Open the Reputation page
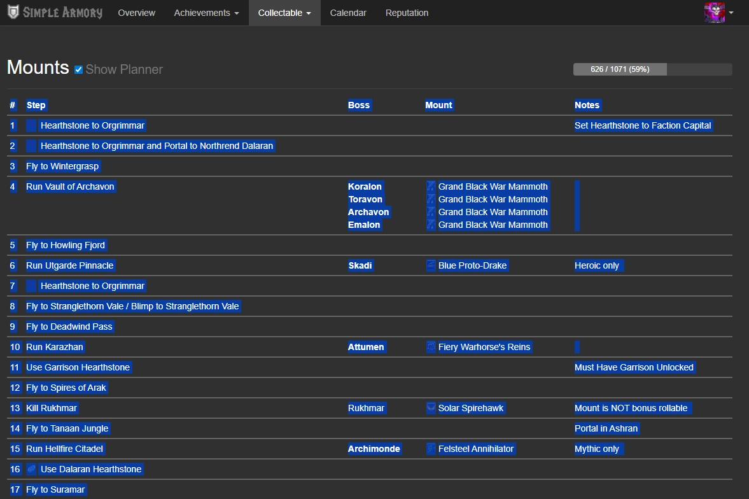The image size is (749, 499). tap(407, 13)
